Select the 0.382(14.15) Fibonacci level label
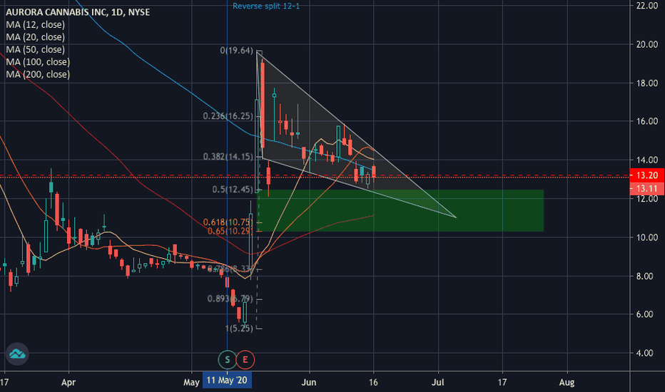Image resolution: width=665 pixels, height=392 pixels. (x=228, y=157)
